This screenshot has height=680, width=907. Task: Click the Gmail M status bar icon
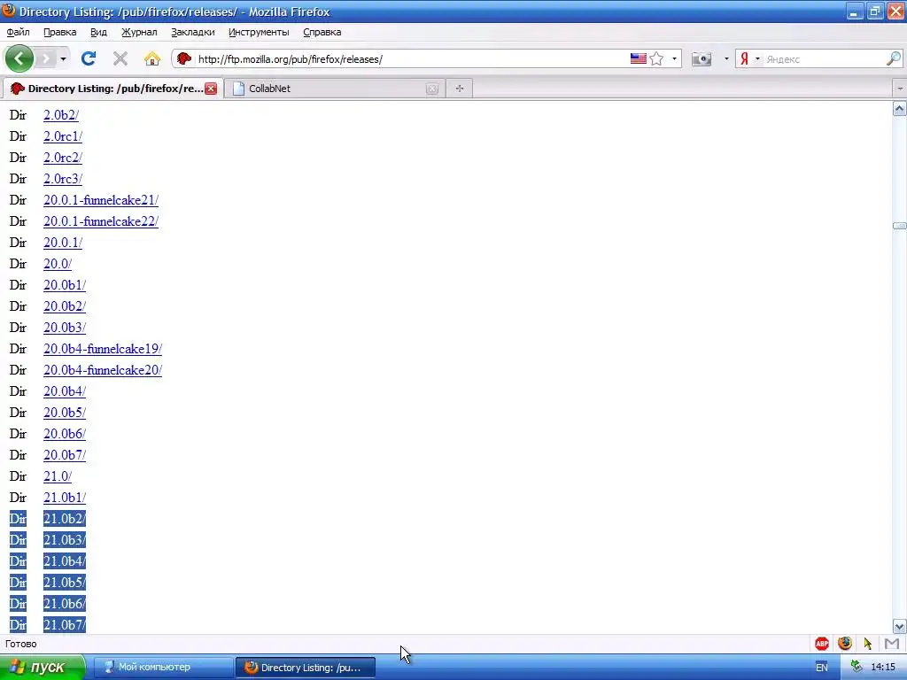click(892, 644)
